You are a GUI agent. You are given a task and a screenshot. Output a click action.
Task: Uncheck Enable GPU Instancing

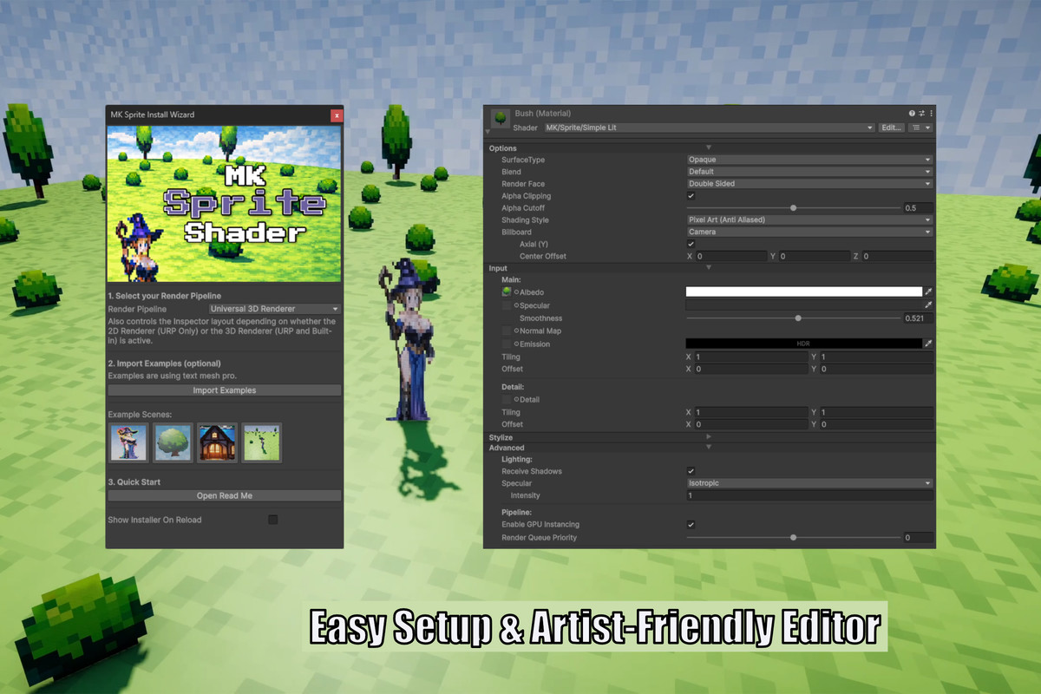691,524
